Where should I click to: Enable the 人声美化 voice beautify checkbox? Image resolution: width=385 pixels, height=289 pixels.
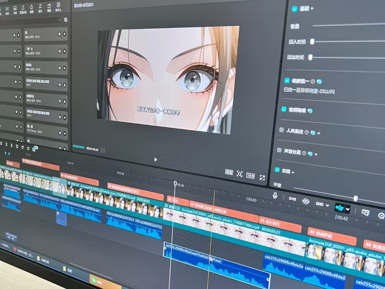282,130
